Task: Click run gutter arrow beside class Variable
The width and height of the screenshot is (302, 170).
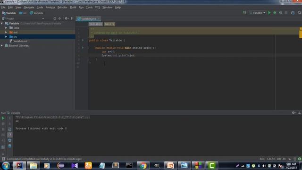Action: point(83,40)
